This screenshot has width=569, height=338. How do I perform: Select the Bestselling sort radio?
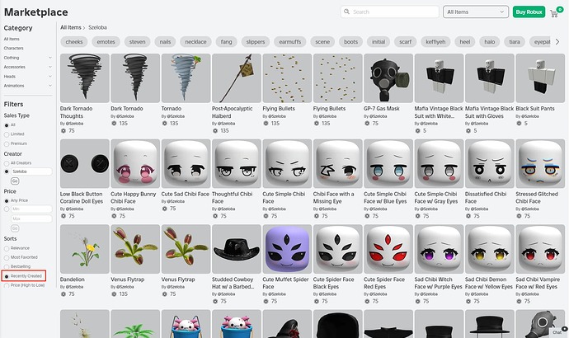point(7,267)
